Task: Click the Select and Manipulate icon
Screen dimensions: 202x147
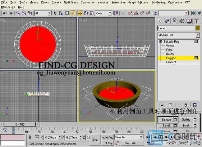Action: pos(123,13)
